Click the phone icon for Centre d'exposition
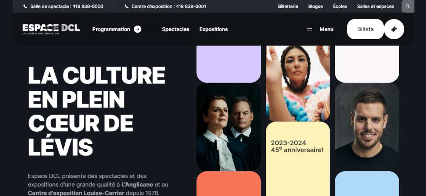 pos(127,6)
